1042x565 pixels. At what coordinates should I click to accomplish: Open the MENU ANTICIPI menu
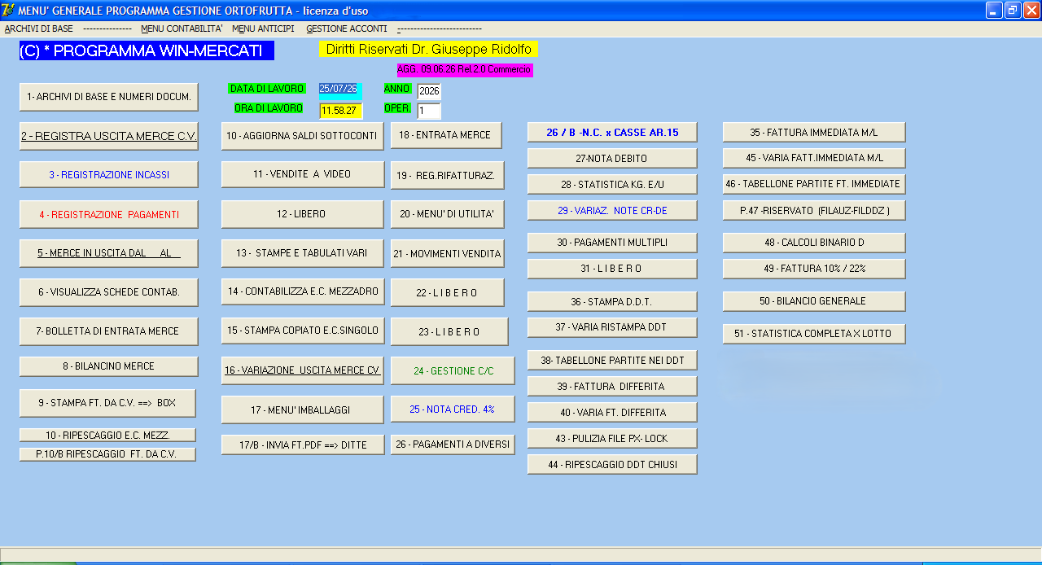[x=263, y=28]
